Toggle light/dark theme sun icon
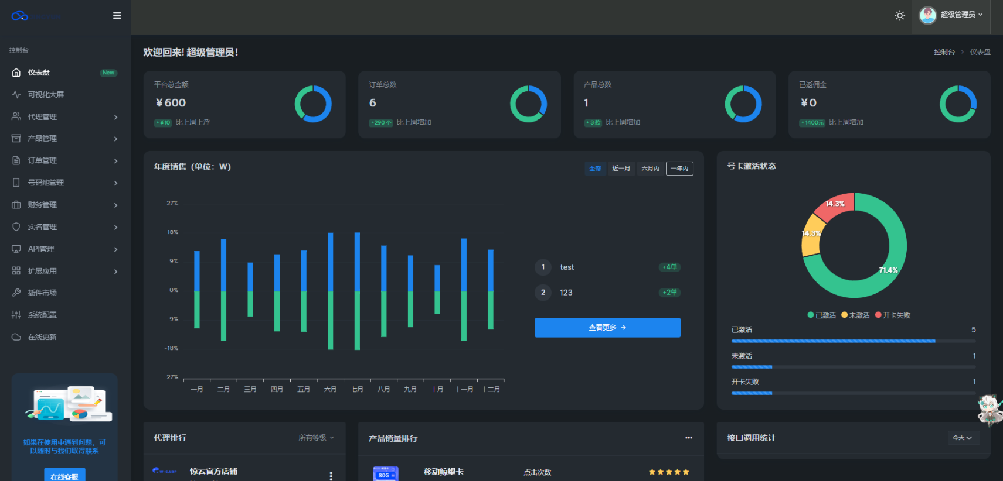The height and width of the screenshot is (481, 1003). coord(899,16)
